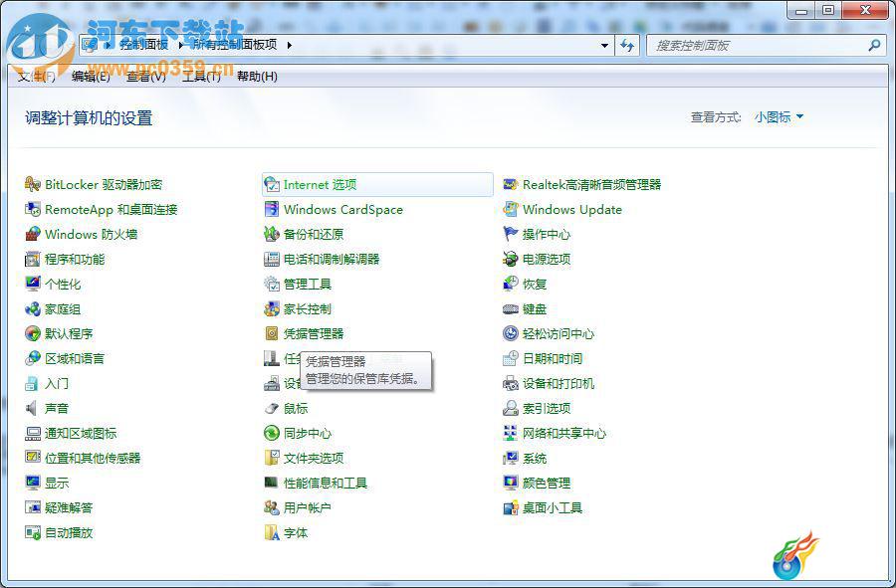Open the 备份和还原 icon
Image resolution: width=896 pixels, height=588 pixels.
click(x=272, y=234)
